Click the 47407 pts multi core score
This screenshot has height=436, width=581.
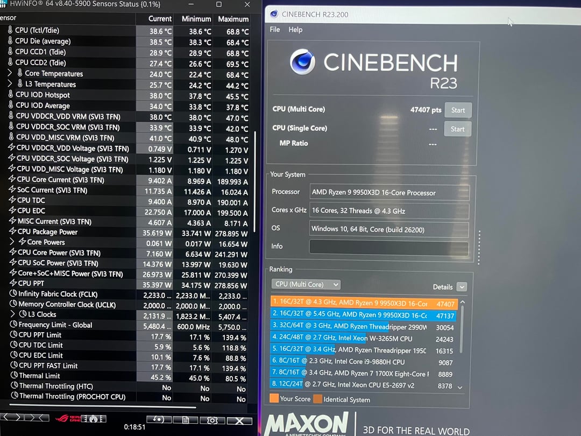point(426,110)
